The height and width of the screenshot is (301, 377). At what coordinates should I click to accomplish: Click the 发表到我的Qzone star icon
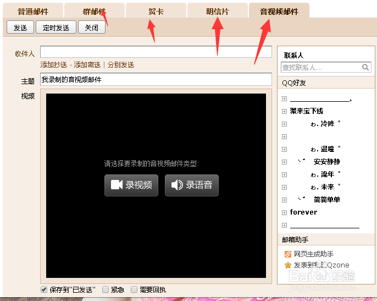[287, 265]
